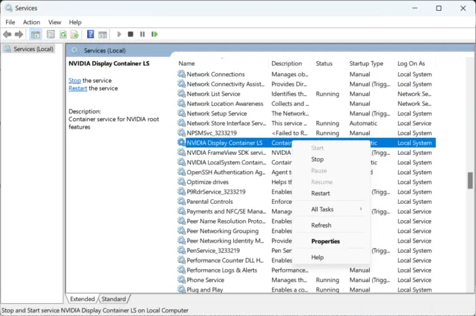Click the Restart Service toolbar icon
476x316 pixels.
point(154,34)
